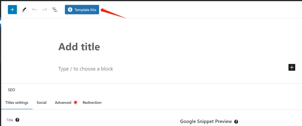Open the Document Overview list view
This screenshot has width=302, height=126.
pyautogui.click(x=55, y=10)
